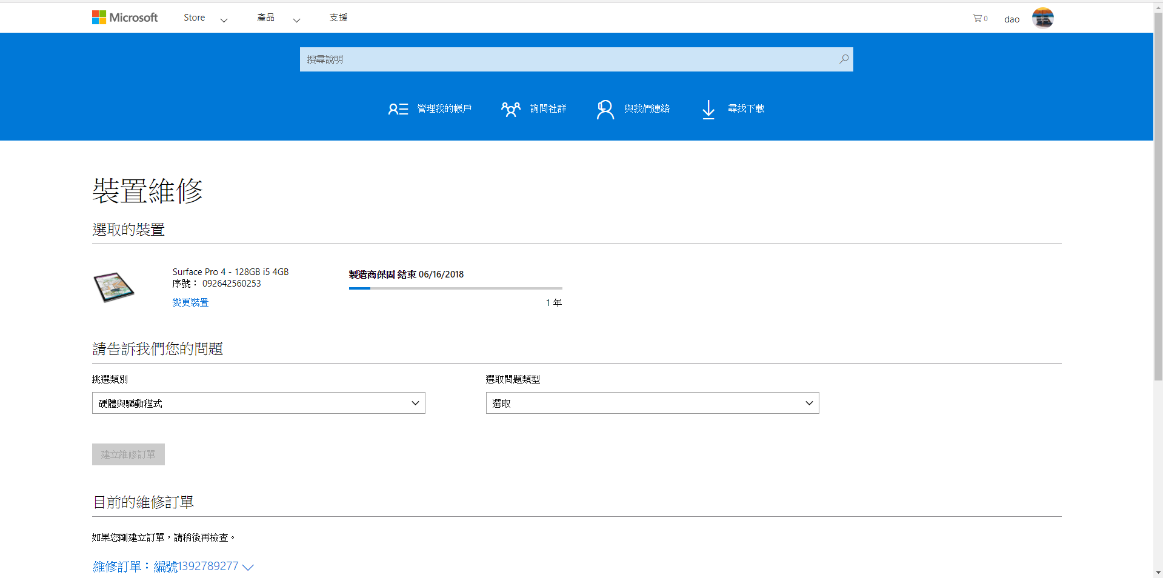1163x578 pixels.
Task: Click the search magnifier icon
Action: point(844,59)
